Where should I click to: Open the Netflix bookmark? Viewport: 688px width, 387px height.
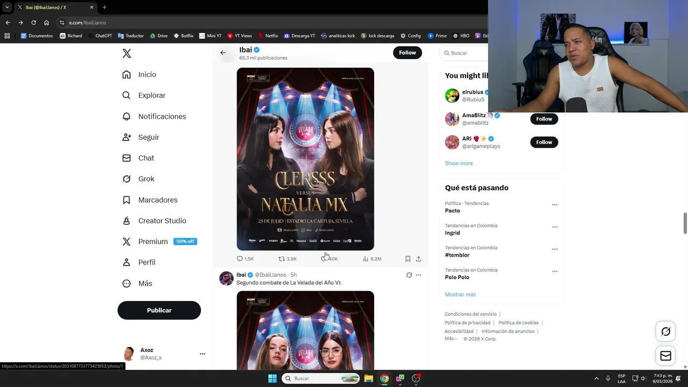(x=268, y=36)
